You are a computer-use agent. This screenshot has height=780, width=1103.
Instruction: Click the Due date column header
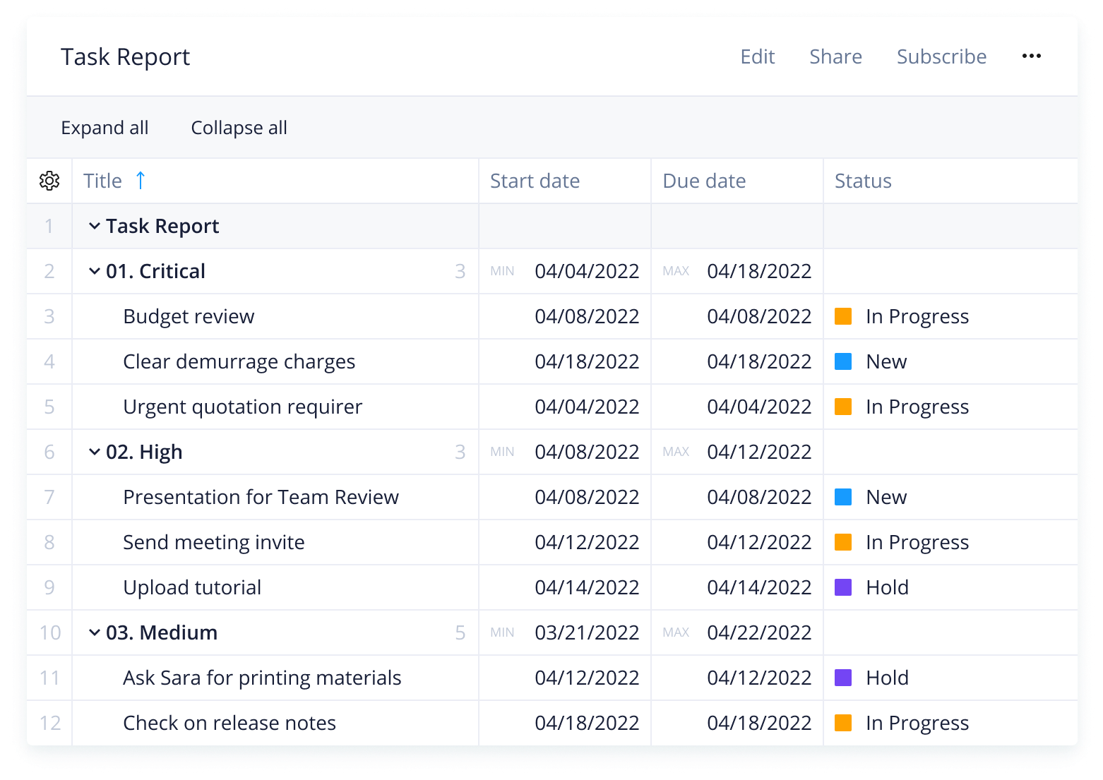(704, 181)
